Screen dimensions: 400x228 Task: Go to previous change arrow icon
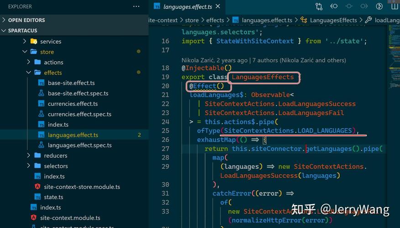[334, 6]
